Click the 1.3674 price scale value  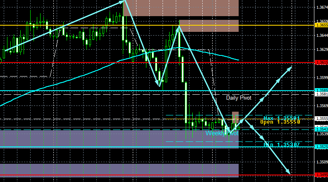coord(322,7)
